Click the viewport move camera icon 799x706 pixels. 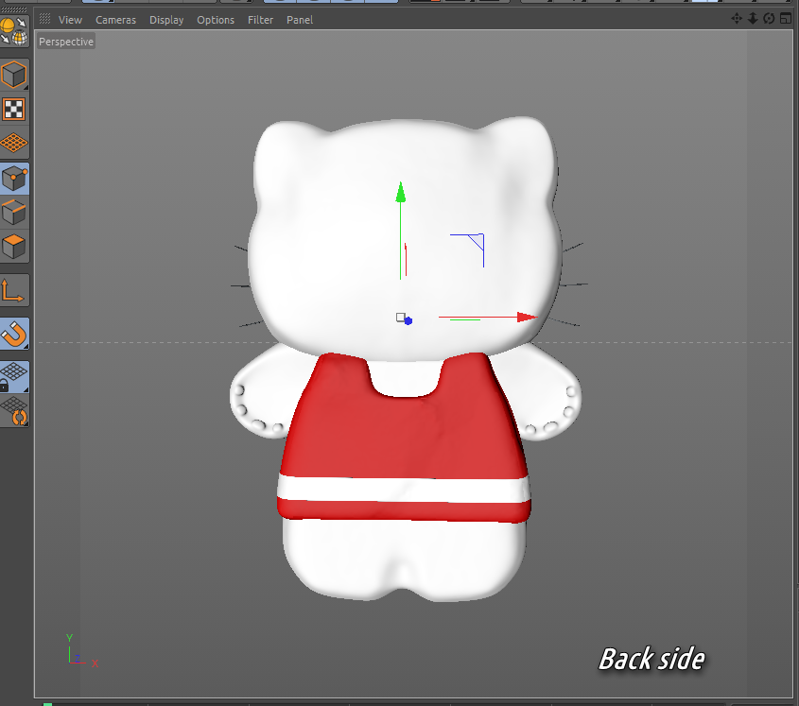tap(737, 19)
